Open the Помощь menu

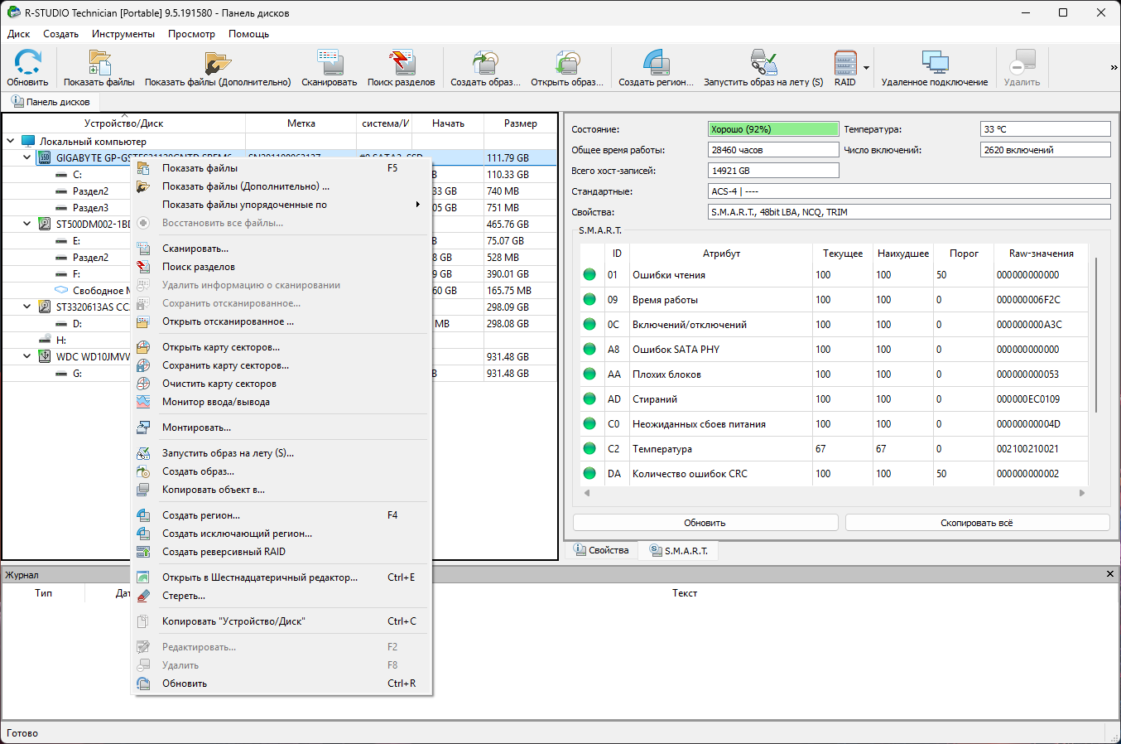[x=248, y=34]
